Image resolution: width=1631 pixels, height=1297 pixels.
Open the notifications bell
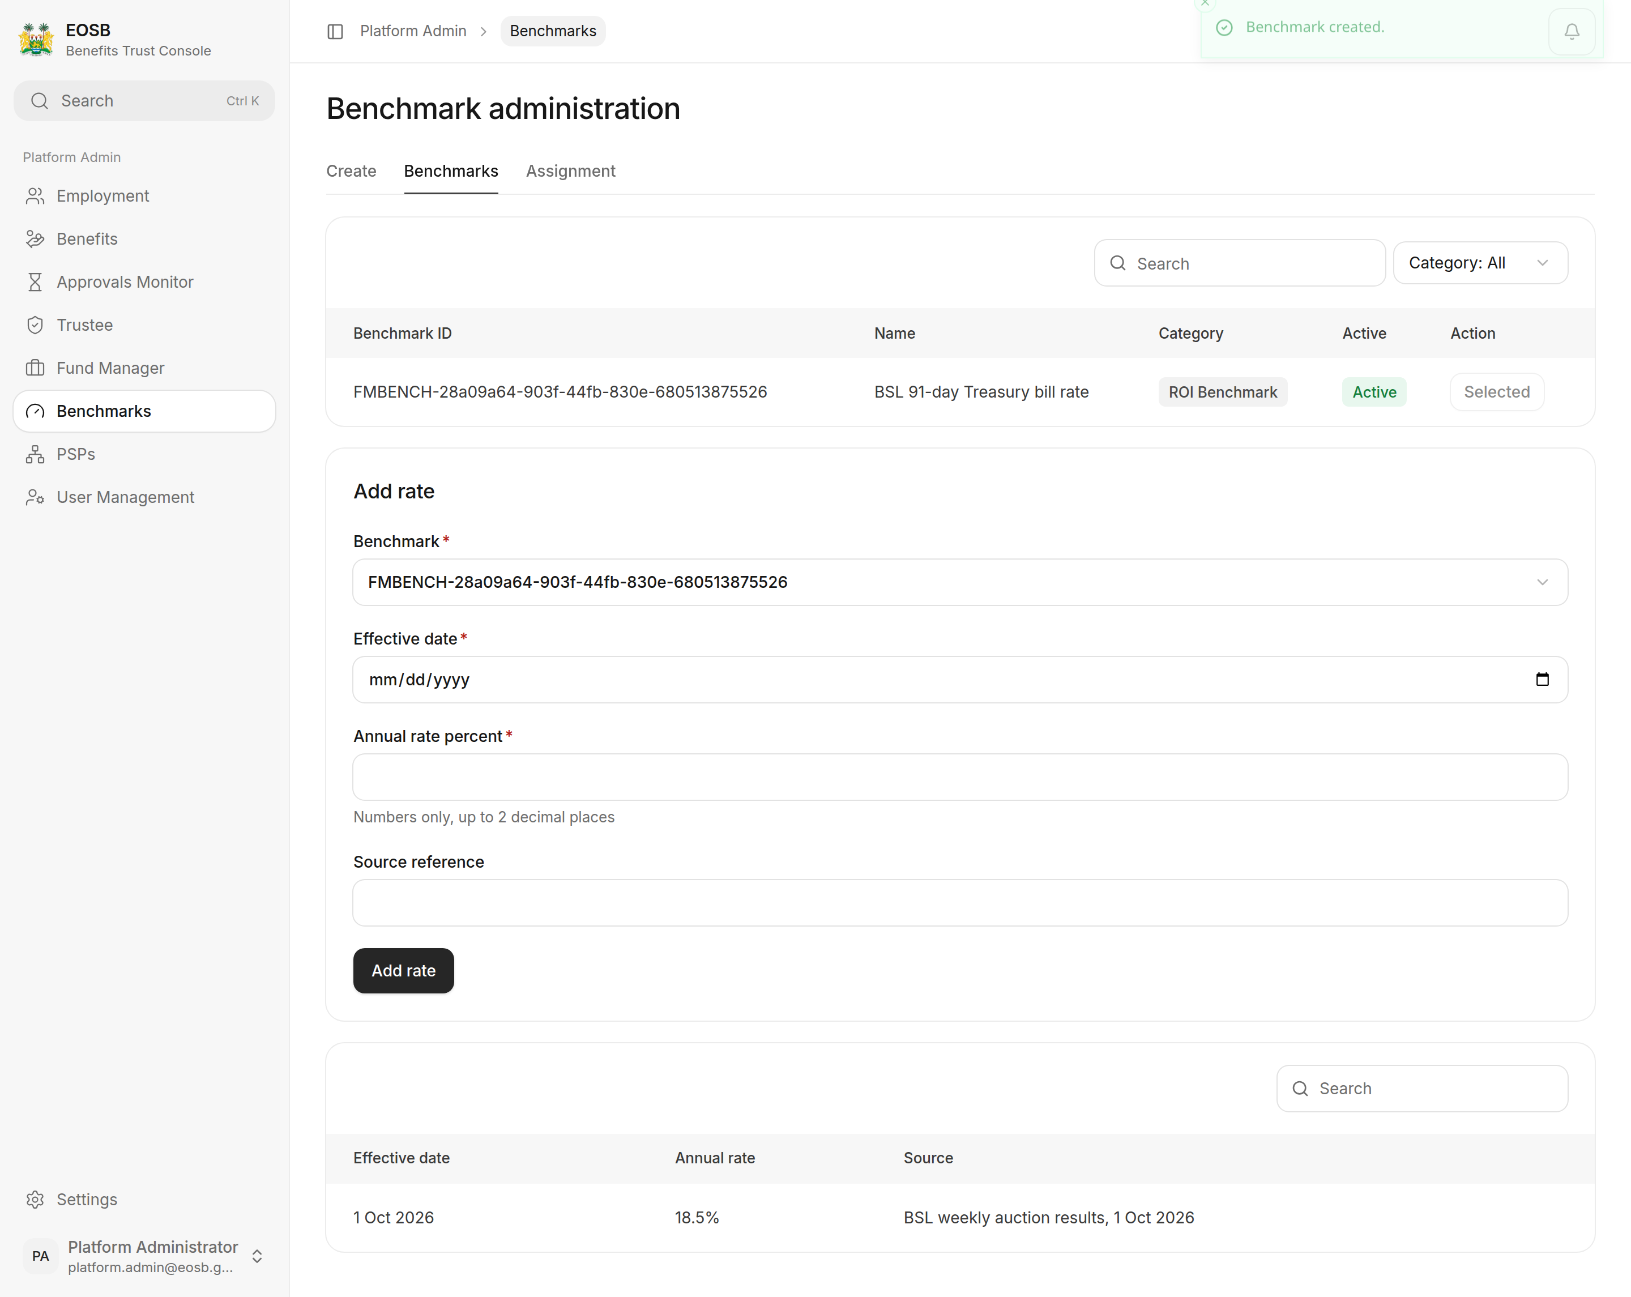(1571, 31)
